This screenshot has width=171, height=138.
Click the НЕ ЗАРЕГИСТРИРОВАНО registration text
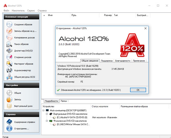[x=78, y=77]
